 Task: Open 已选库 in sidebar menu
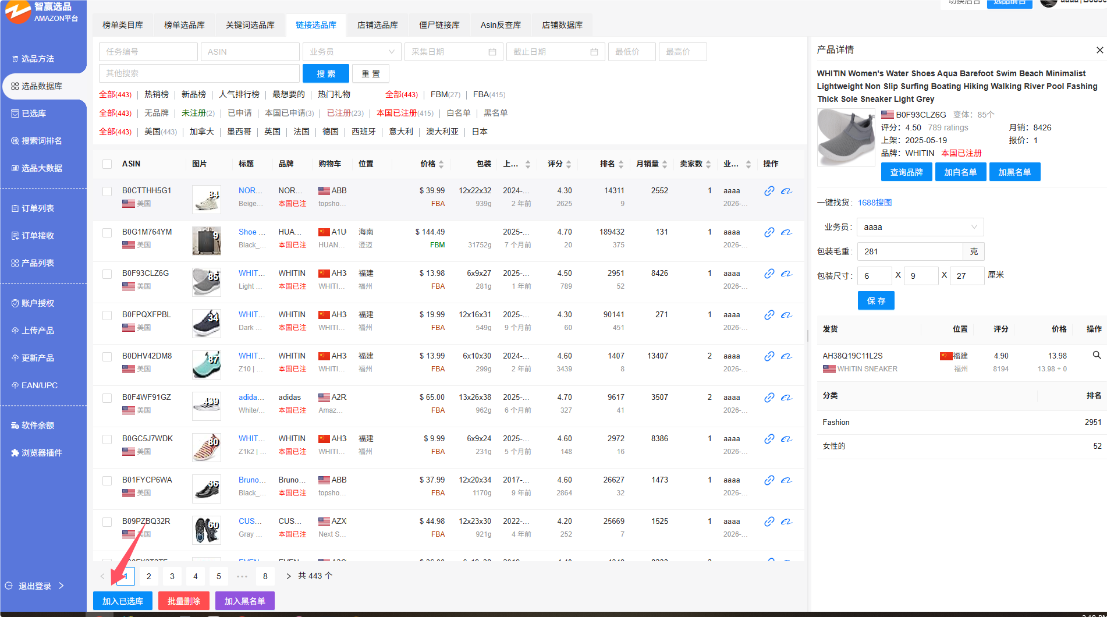pos(34,114)
